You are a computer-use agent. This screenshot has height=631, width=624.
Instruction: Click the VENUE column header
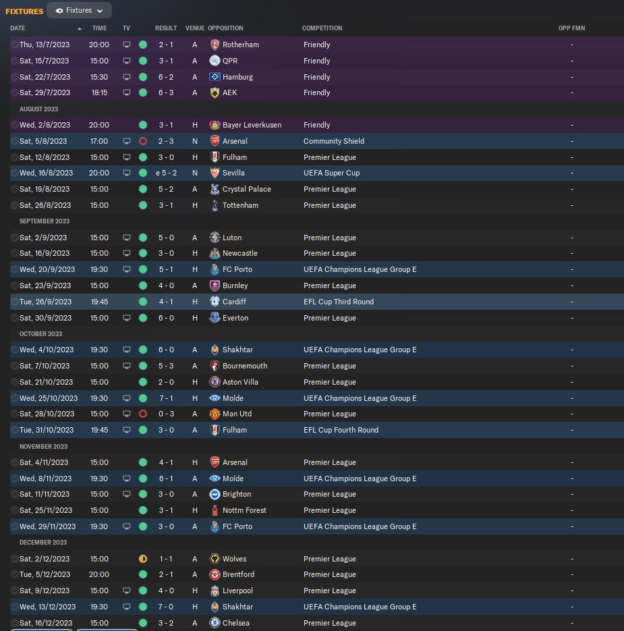point(195,28)
